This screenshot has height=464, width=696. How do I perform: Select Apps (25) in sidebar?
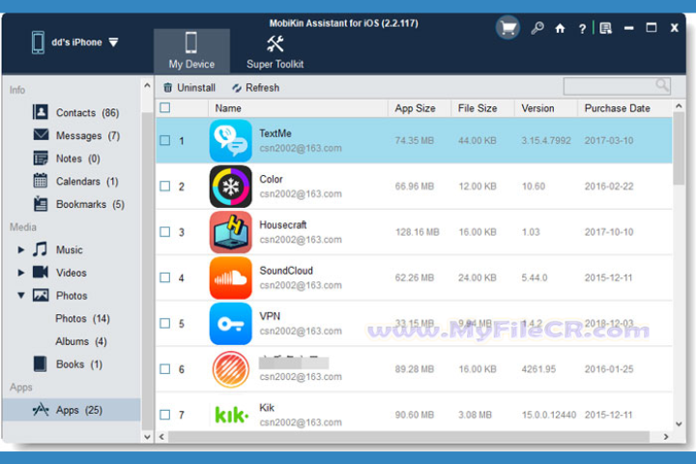(72, 410)
